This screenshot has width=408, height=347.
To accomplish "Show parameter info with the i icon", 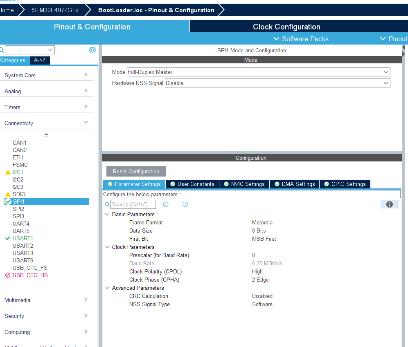I will [389, 204].
